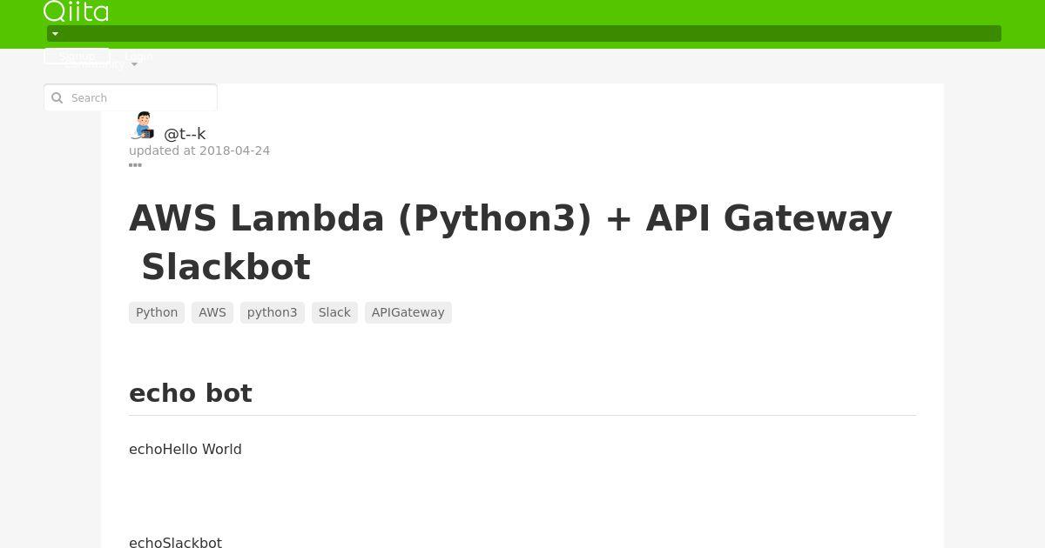Select the Slack tag
The height and width of the screenshot is (548, 1045).
(x=334, y=312)
